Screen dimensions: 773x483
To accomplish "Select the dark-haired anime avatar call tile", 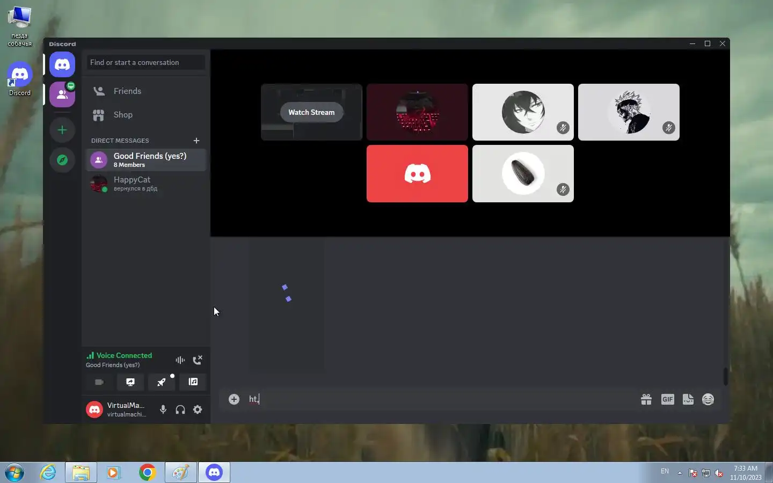I will click(x=523, y=112).
